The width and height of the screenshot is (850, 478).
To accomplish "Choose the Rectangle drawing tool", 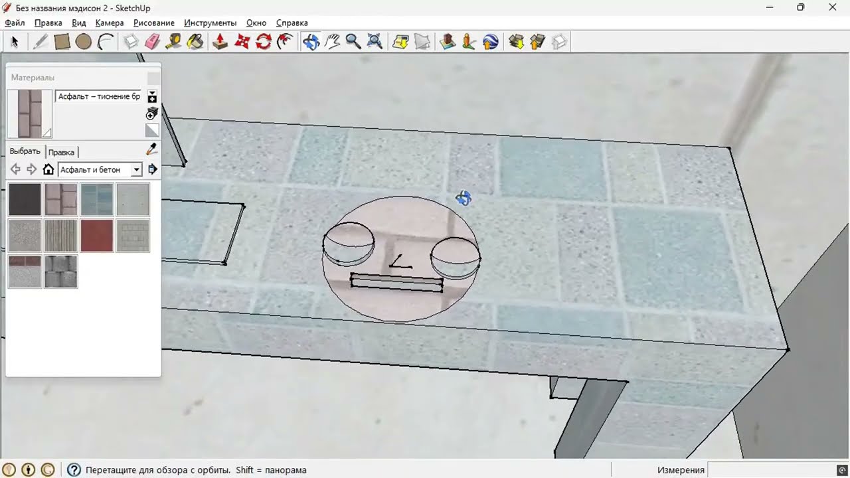I will (x=62, y=42).
